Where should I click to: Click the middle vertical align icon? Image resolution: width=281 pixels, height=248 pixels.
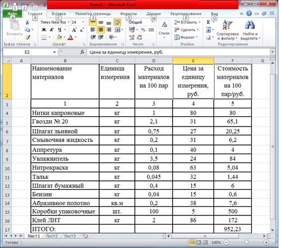[x=101, y=22]
